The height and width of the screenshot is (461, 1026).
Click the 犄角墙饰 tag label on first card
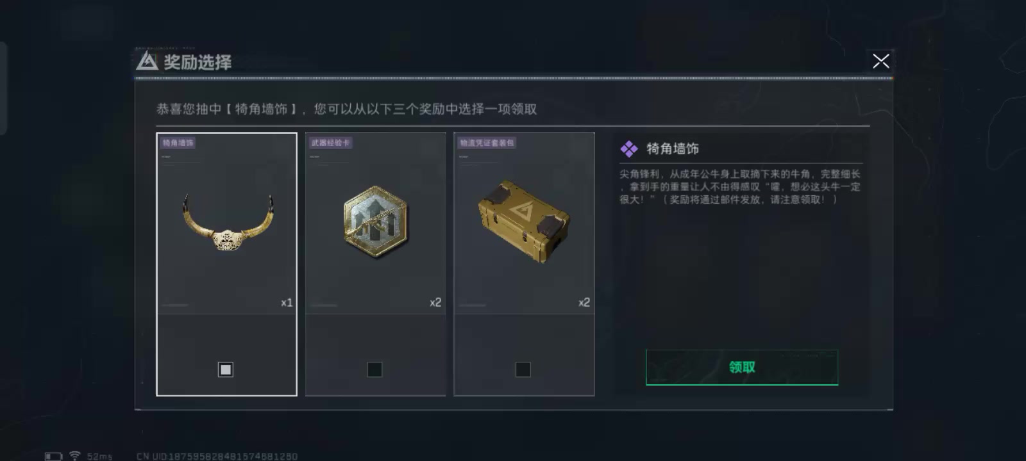click(x=178, y=143)
